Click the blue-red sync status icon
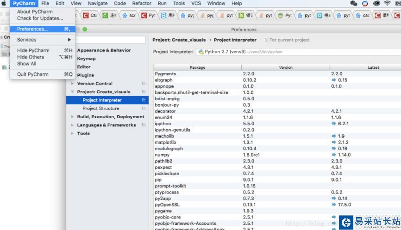This screenshot has height=230, width=401. tap(365, 3)
